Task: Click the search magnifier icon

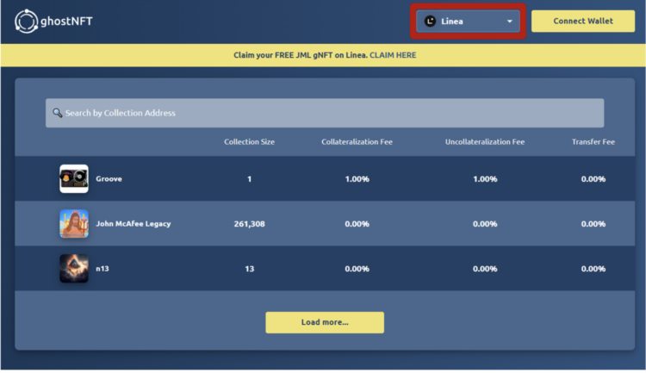Action: point(58,113)
